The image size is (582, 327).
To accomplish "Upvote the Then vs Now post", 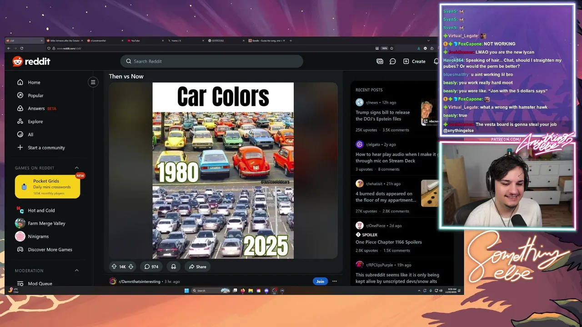I will [114, 267].
